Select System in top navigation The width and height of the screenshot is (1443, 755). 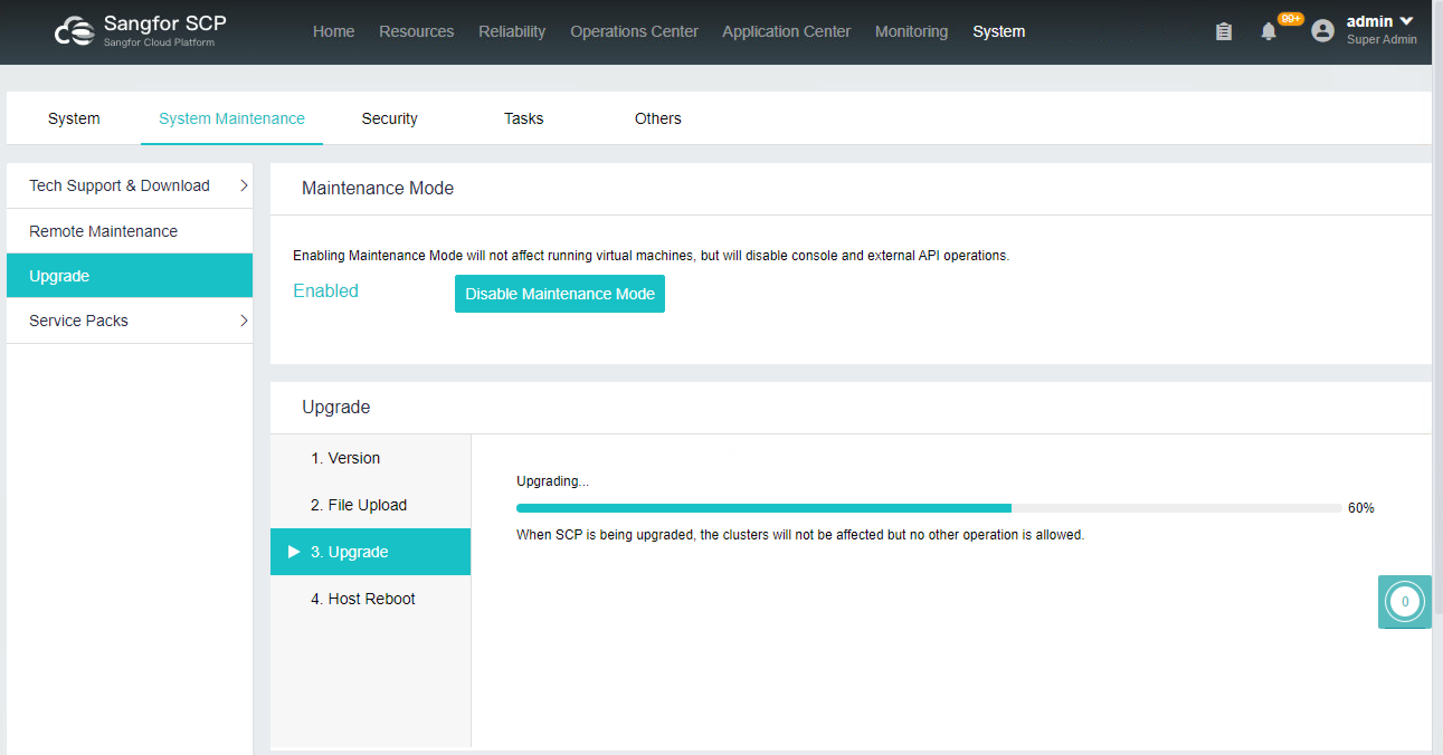click(999, 31)
